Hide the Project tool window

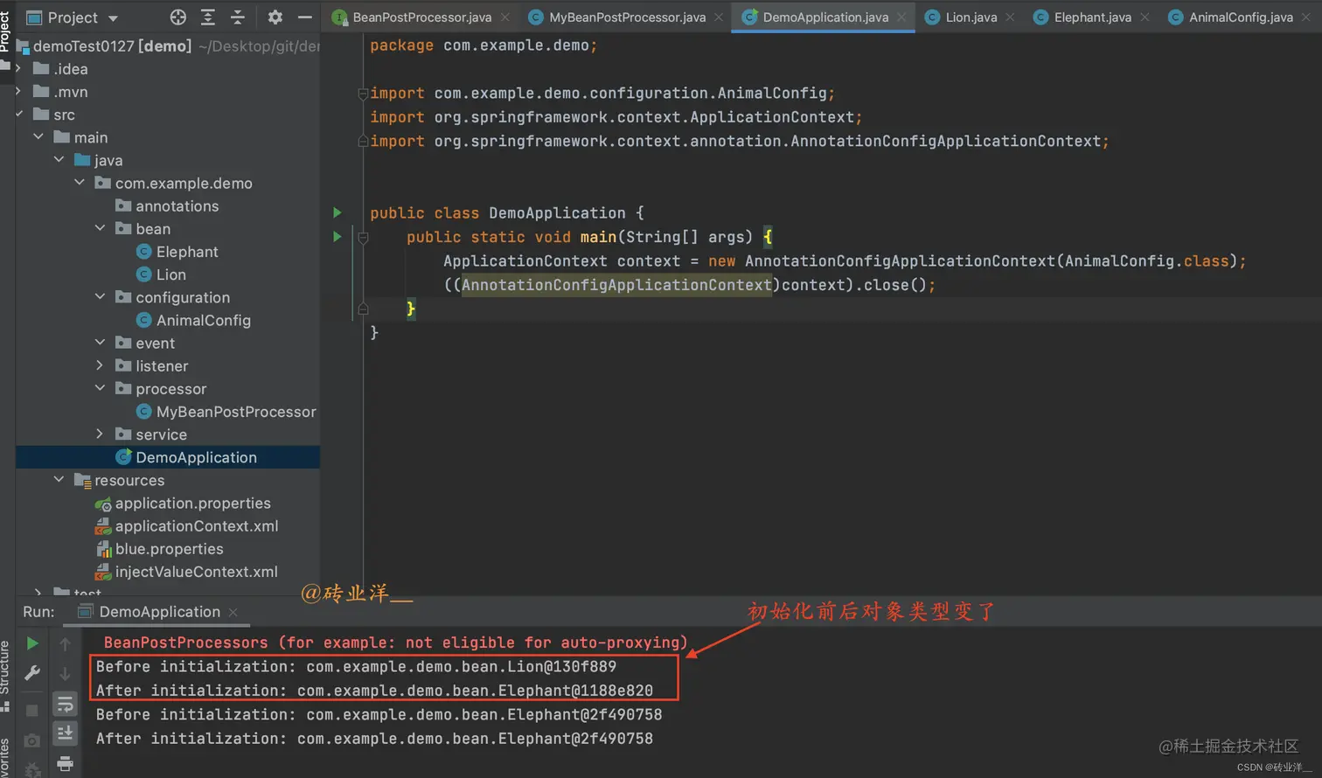[304, 17]
